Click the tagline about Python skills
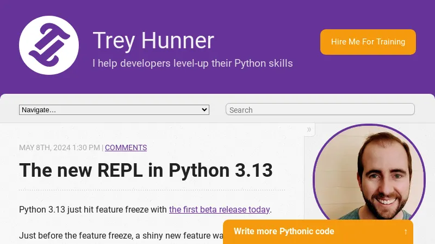 (x=192, y=63)
